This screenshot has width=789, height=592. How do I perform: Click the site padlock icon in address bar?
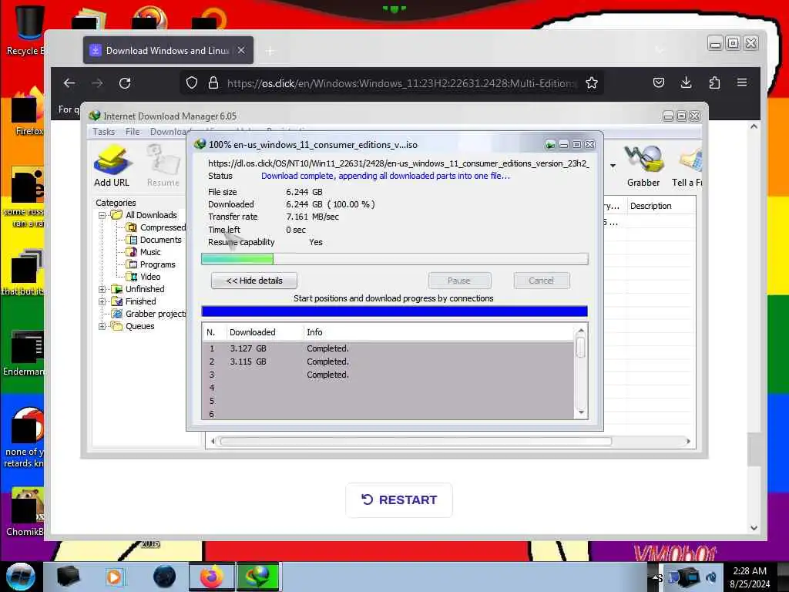coord(213,83)
